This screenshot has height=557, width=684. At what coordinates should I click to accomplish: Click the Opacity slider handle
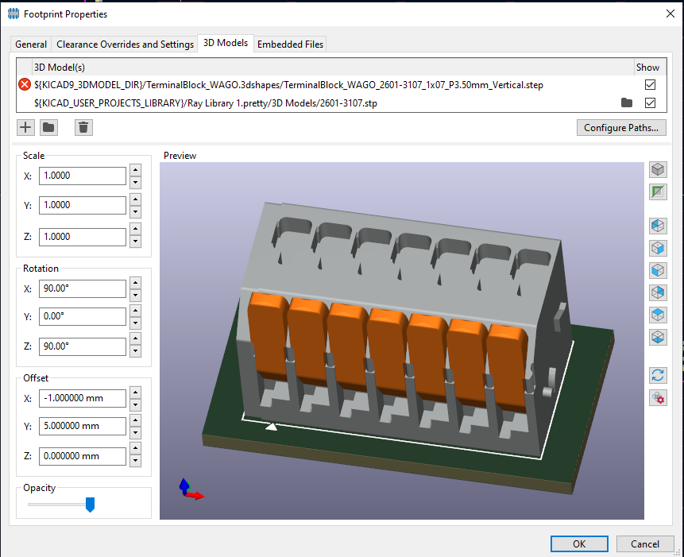click(x=90, y=505)
